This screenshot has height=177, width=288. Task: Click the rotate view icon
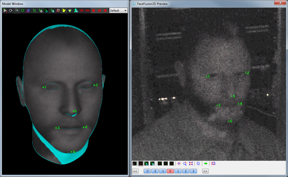click(x=11, y=10)
